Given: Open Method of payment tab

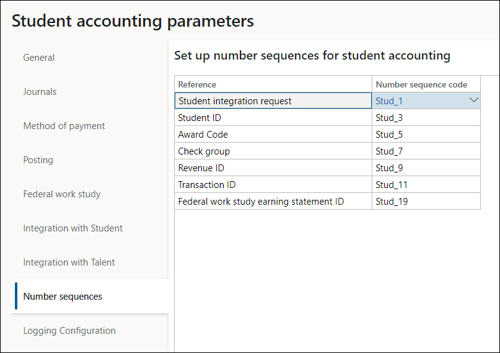Looking at the screenshot, I should 64,126.
